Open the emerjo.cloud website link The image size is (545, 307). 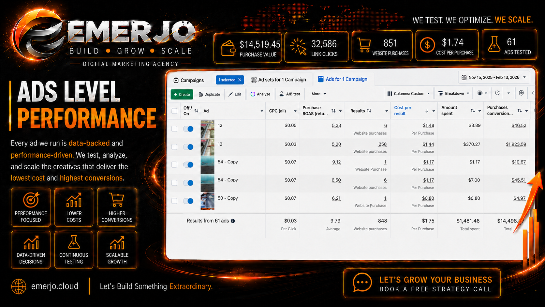pos(55,286)
